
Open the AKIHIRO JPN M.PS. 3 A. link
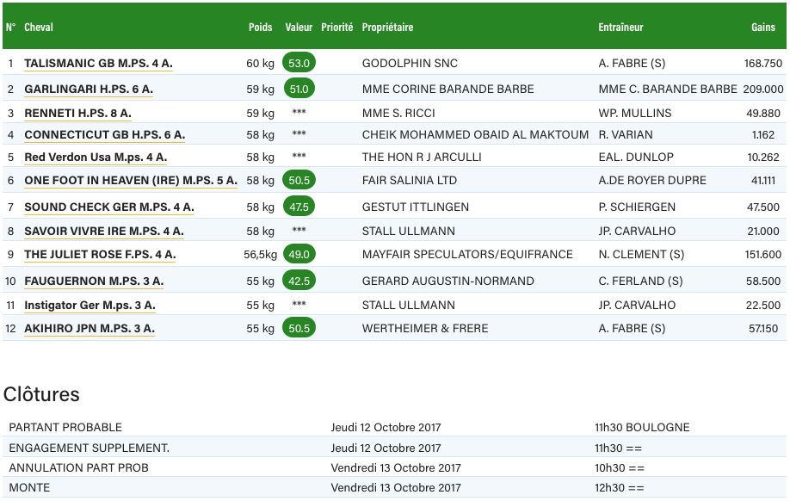[89, 329]
